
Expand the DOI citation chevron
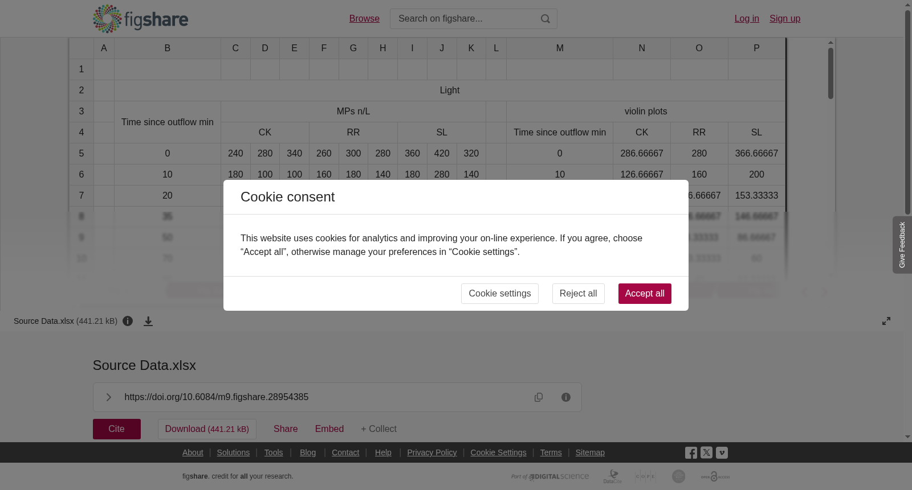click(x=108, y=397)
